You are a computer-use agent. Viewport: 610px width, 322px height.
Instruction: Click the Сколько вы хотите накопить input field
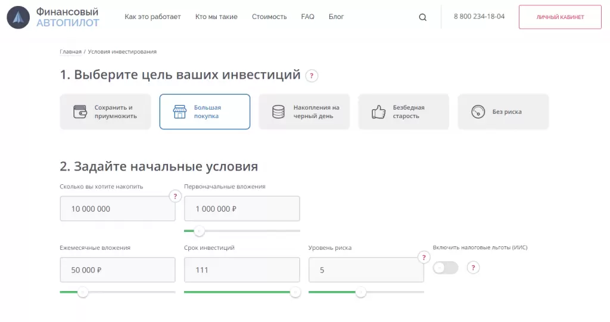tap(117, 209)
